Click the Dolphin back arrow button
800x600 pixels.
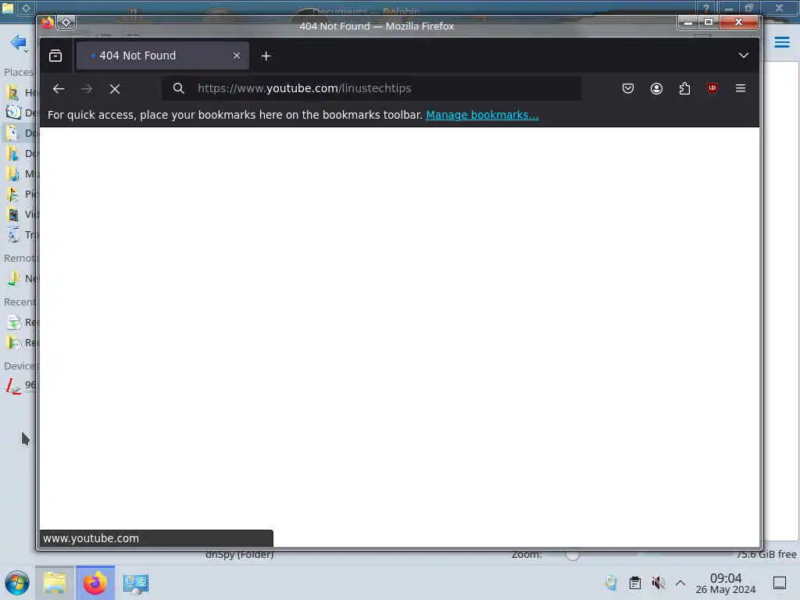click(18, 42)
